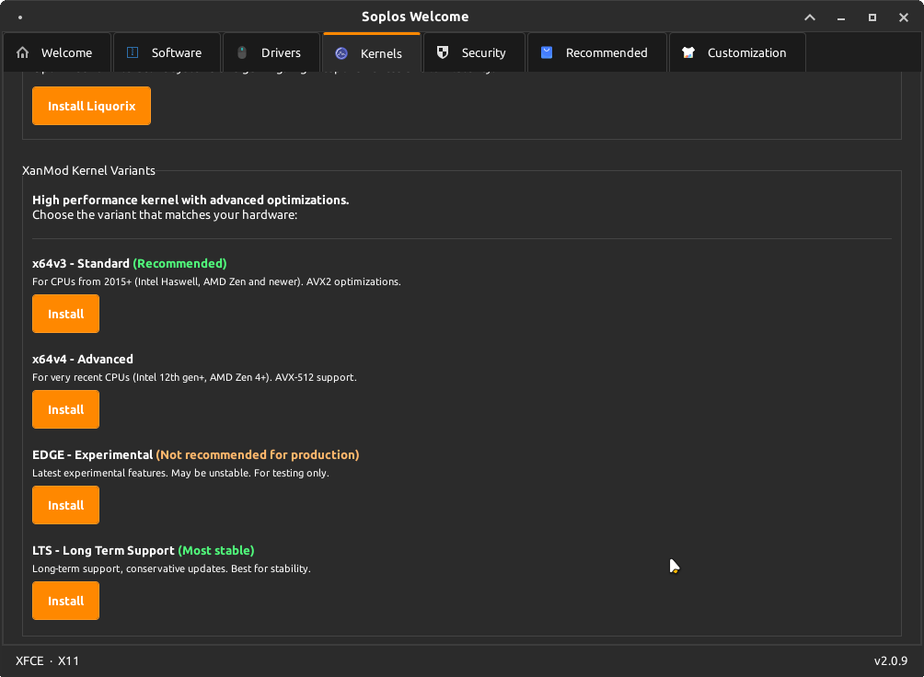
Task: Click the version label v2.0.9
Action: click(891, 661)
